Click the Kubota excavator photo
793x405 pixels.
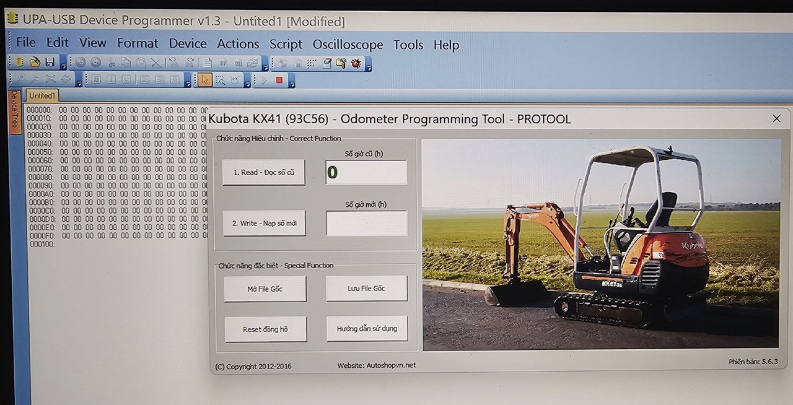click(x=601, y=244)
